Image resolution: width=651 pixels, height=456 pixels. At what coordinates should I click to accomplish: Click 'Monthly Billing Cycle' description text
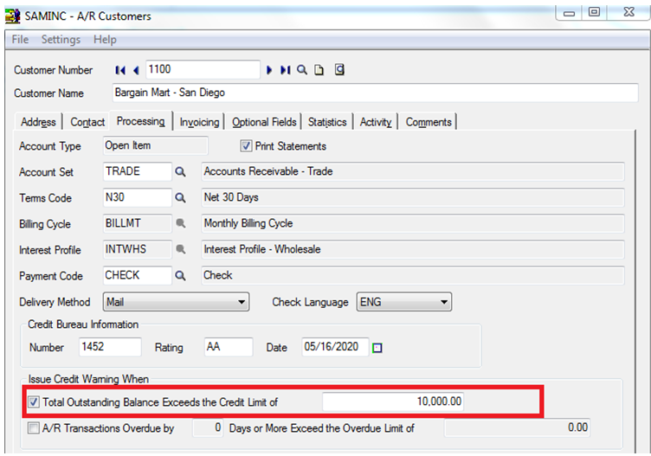pos(413,223)
